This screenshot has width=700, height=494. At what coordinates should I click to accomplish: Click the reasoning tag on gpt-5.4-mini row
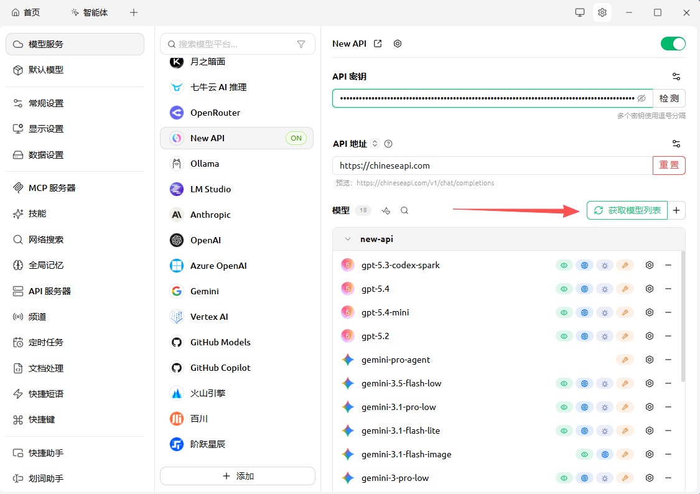(x=604, y=312)
